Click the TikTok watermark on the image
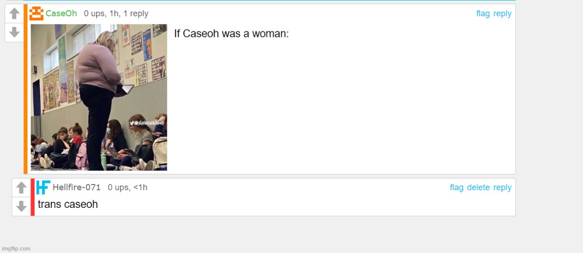 [x=146, y=123]
